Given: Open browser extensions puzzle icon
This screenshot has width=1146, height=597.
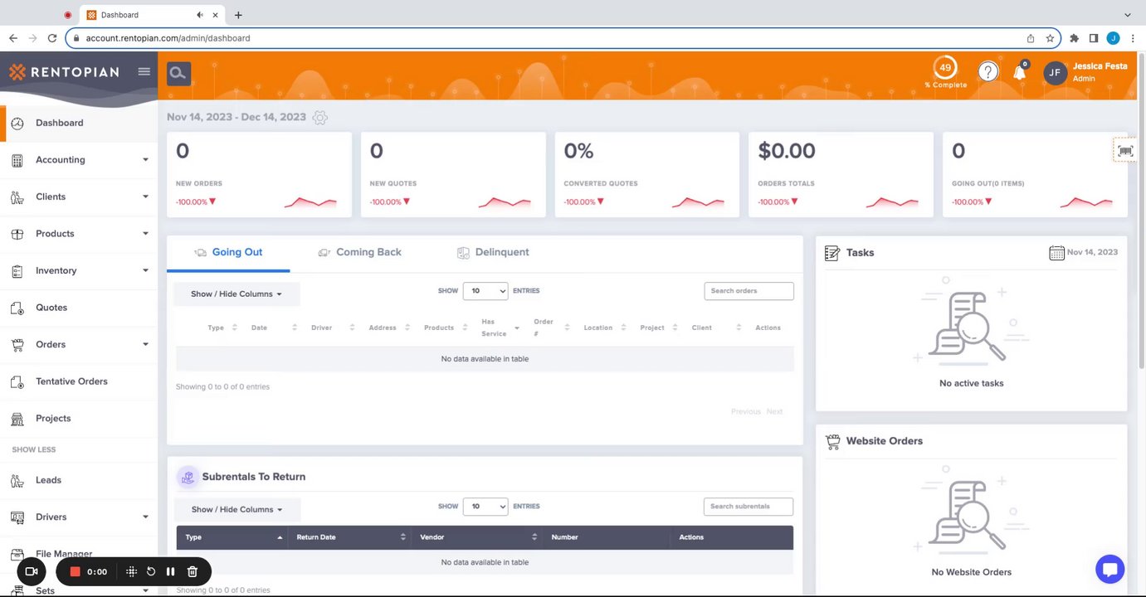Looking at the screenshot, I should 1075,38.
